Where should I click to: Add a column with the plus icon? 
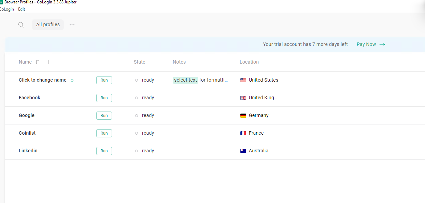[x=48, y=62]
